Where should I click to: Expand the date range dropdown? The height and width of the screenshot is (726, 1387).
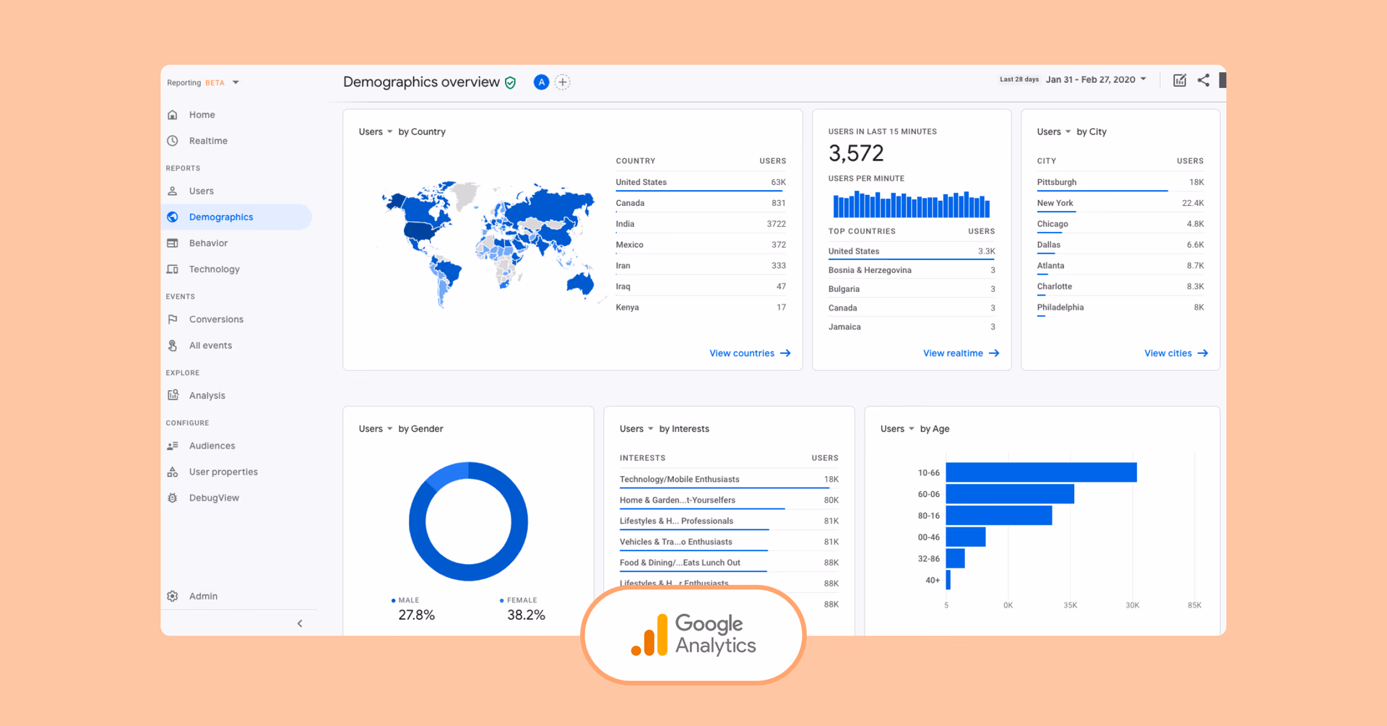(x=1144, y=79)
